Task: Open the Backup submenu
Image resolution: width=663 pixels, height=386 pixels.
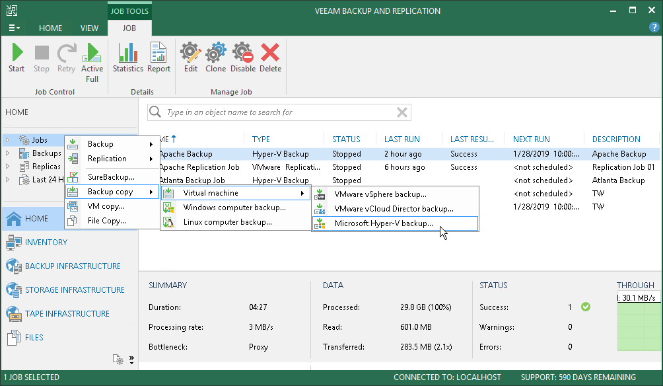Action: pyautogui.click(x=112, y=144)
